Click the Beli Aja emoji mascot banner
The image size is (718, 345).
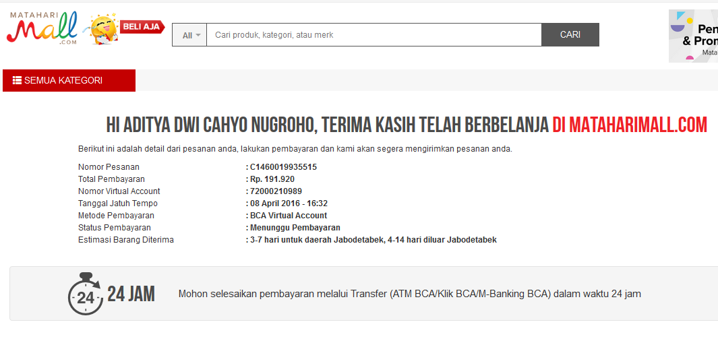pos(123,29)
